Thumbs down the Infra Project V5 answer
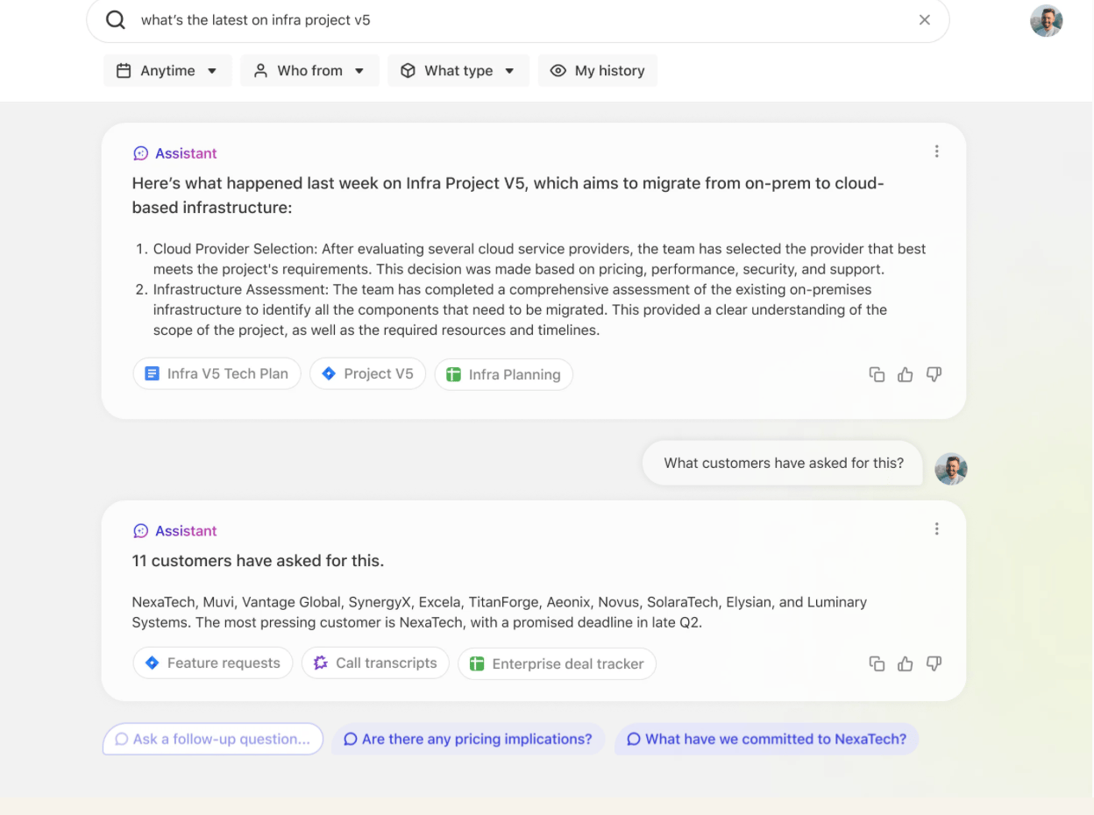1094x815 pixels. click(934, 374)
